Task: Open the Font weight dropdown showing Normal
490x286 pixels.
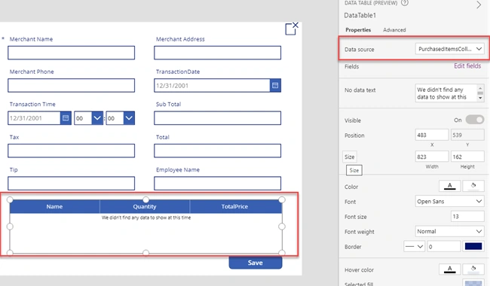Action: point(449,231)
